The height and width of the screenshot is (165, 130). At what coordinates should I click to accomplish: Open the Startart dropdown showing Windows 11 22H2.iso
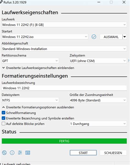pyautogui.click(x=45, y=37)
